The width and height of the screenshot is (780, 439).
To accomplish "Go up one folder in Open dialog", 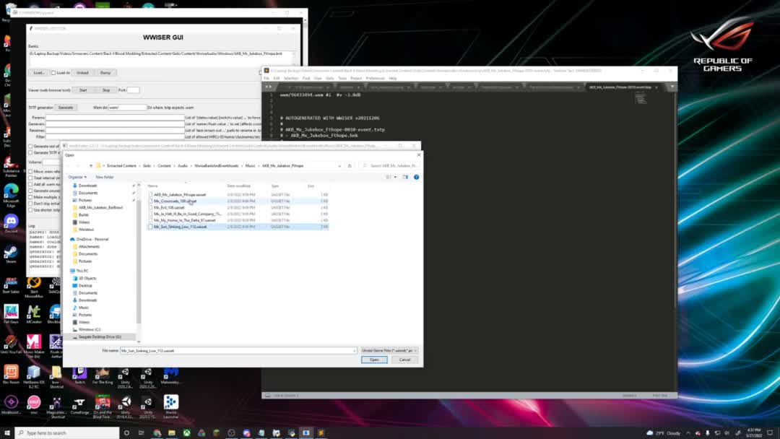I will [x=90, y=165].
